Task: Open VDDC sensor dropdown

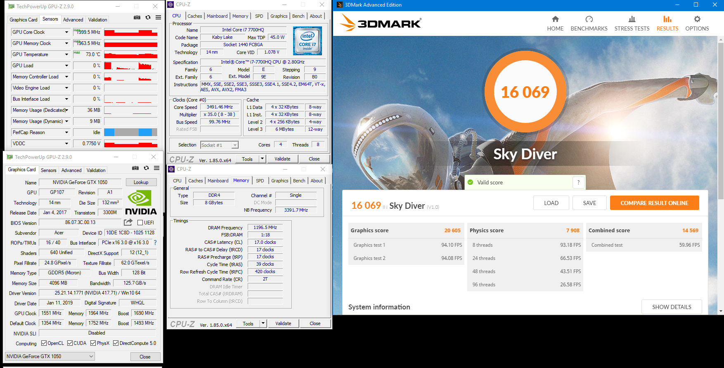Action: (66, 144)
